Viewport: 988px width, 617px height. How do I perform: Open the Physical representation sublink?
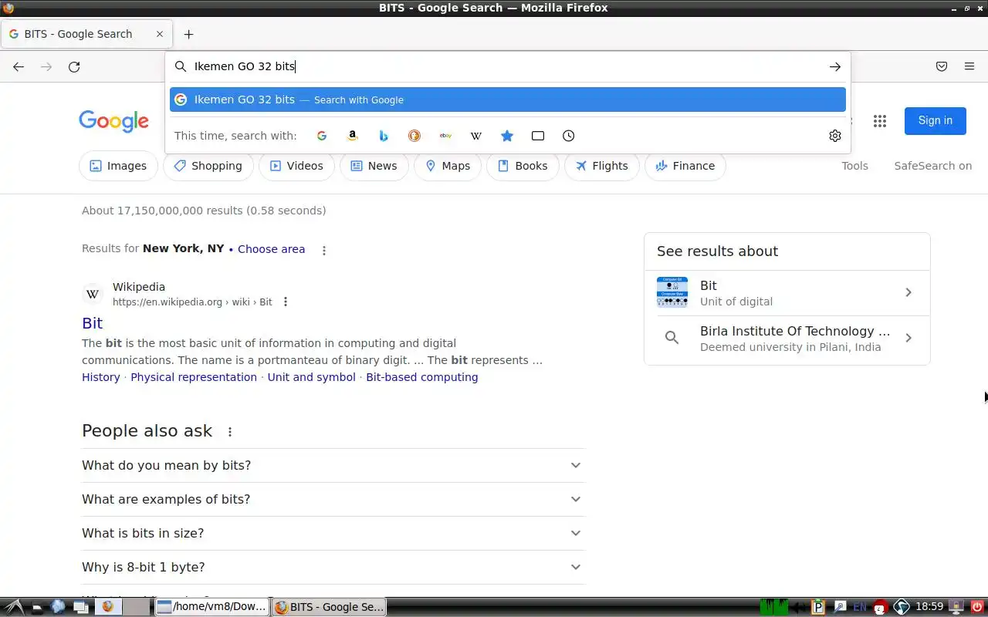click(x=194, y=377)
